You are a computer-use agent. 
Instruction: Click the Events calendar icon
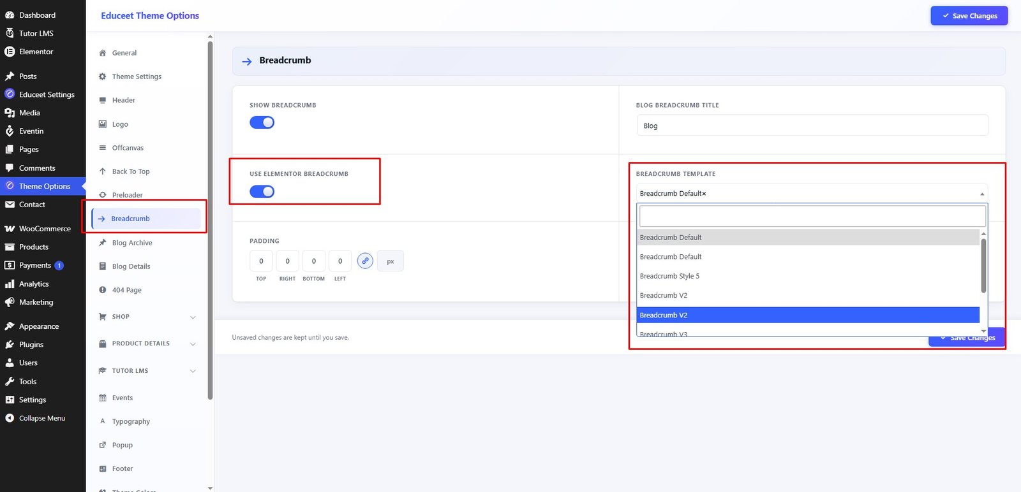(x=103, y=398)
